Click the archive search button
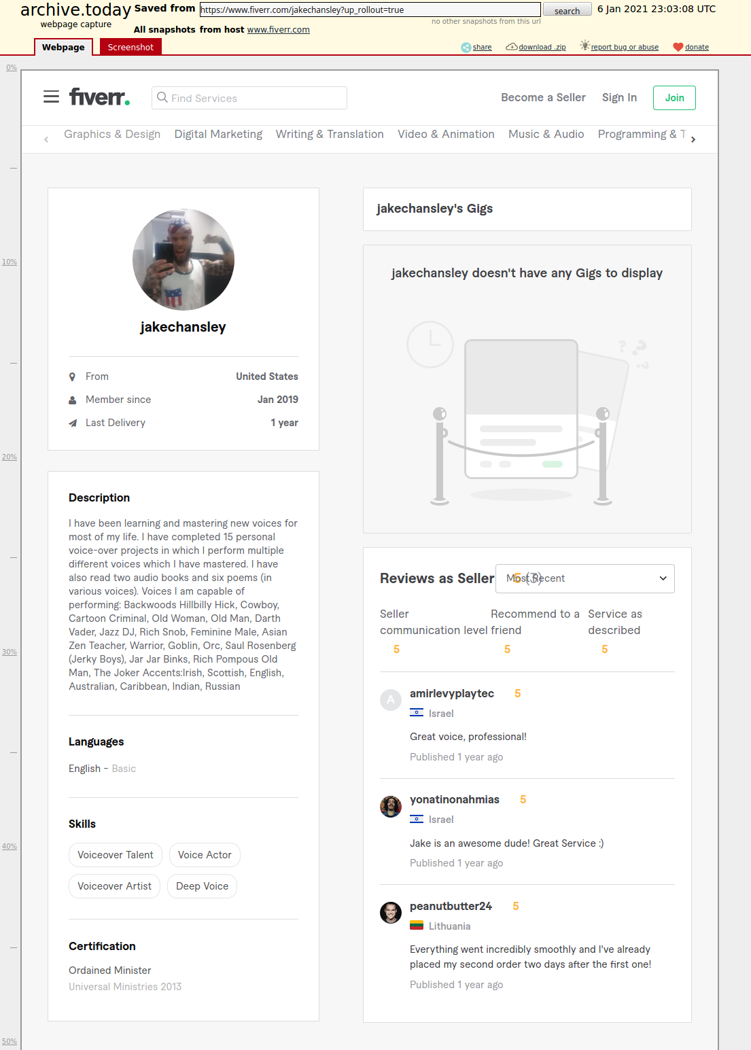 point(567,10)
